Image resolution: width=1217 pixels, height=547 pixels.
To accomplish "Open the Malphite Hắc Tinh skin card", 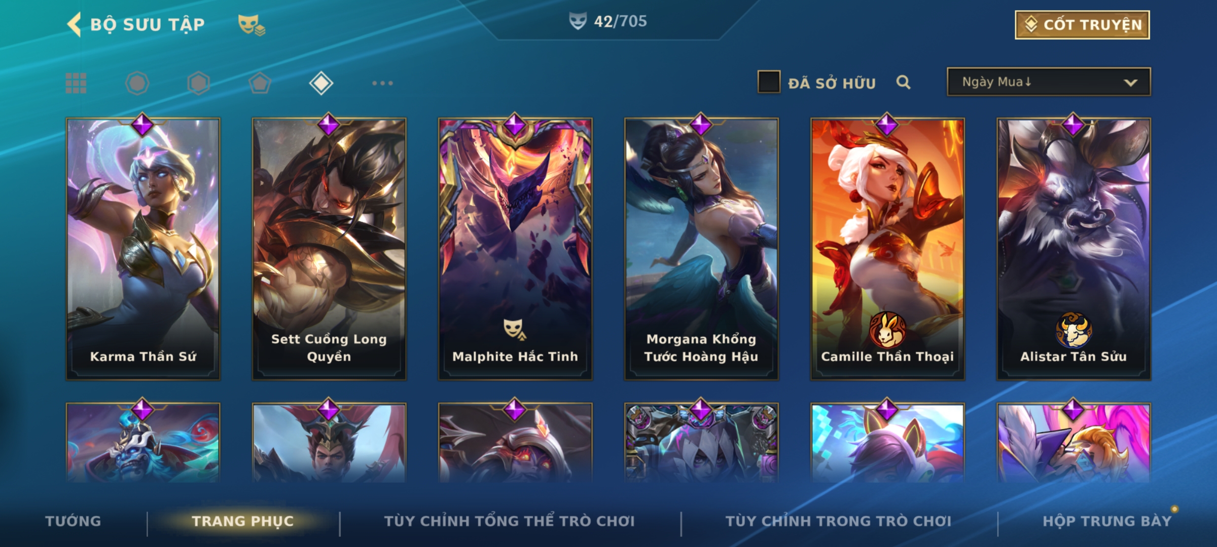I will point(515,249).
